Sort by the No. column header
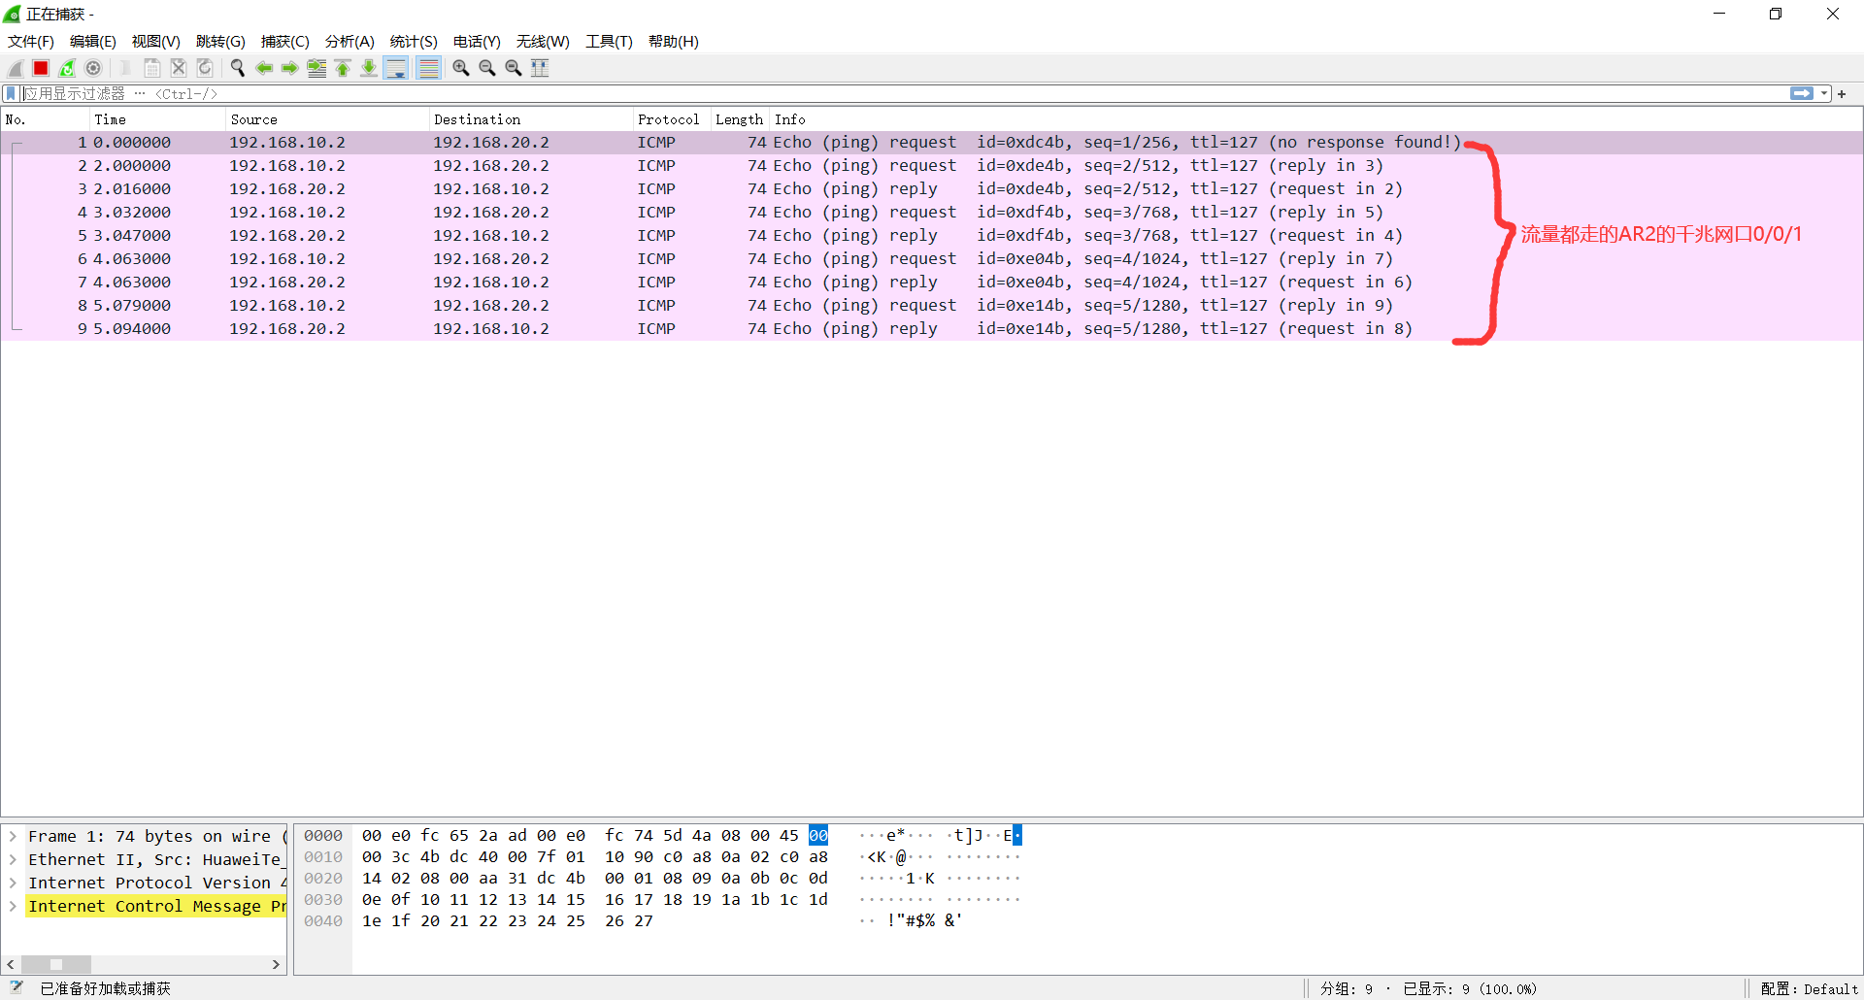Screen dimensions: 1864x1000 point(45,119)
